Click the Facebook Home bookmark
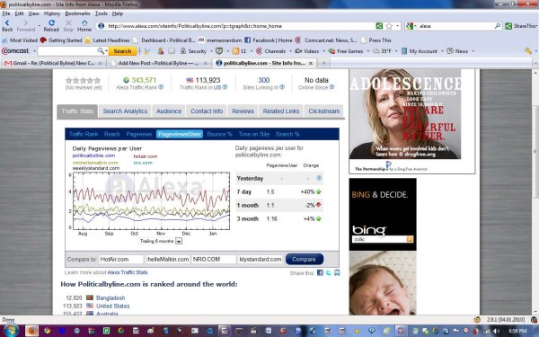539x337 pixels. point(268,40)
